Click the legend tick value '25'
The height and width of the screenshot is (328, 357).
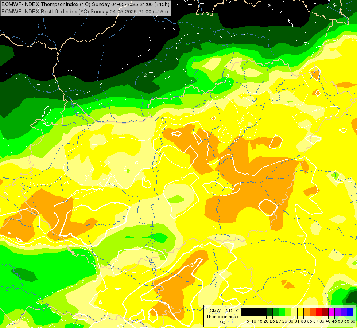pos(272,321)
